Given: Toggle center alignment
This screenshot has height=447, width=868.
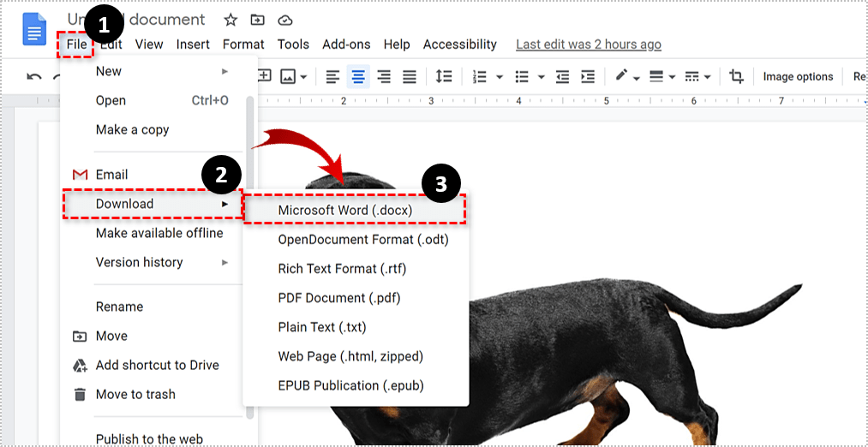Looking at the screenshot, I should tap(358, 77).
